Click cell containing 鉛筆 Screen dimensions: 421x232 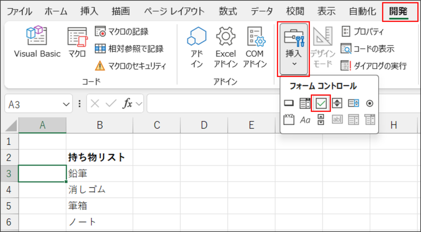click(x=99, y=174)
